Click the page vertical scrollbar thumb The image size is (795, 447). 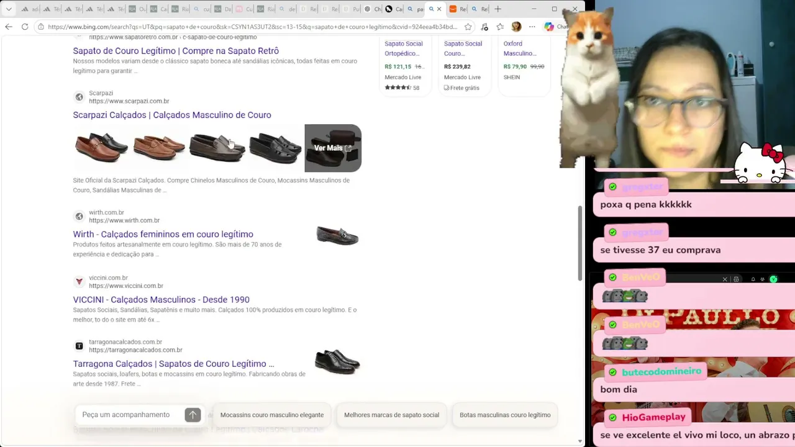coord(580,242)
